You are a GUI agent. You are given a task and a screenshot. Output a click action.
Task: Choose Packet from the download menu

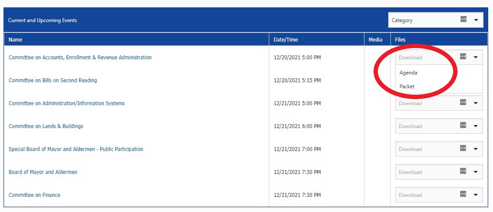point(407,87)
